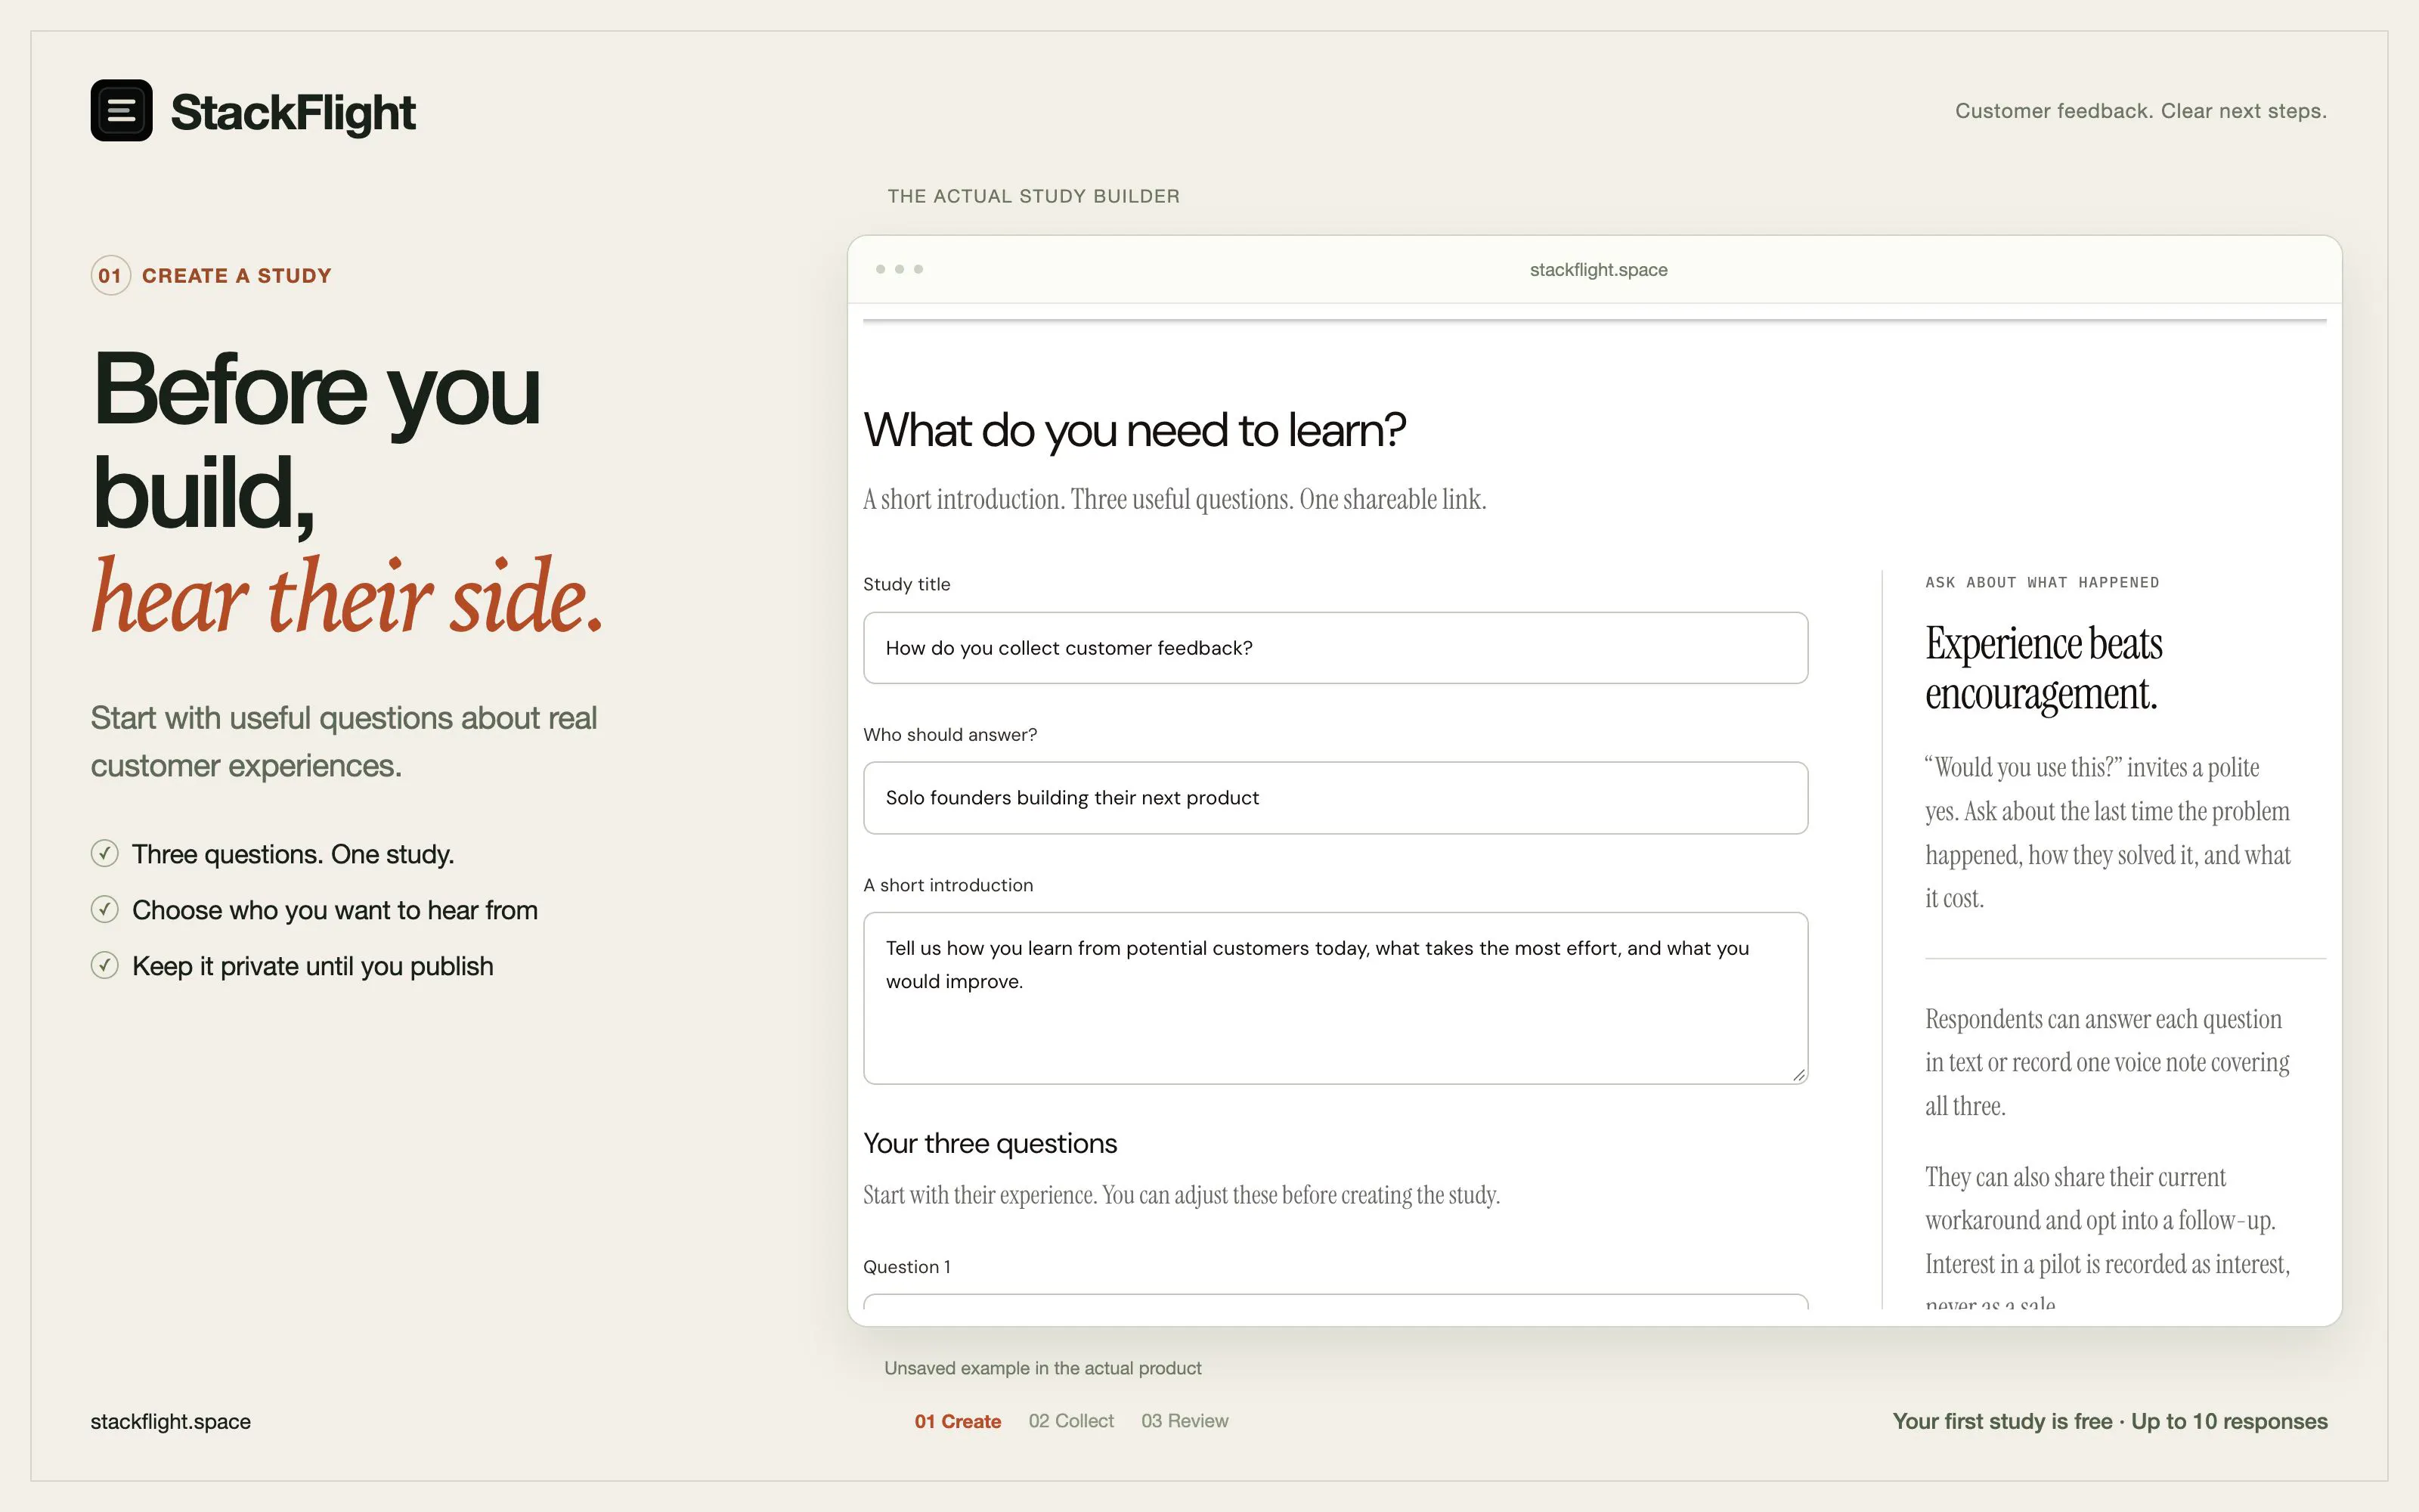The image size is (2419, 1512).
Task: Click the "What do you need to learn?" heading
Action: coord(1135,431)
